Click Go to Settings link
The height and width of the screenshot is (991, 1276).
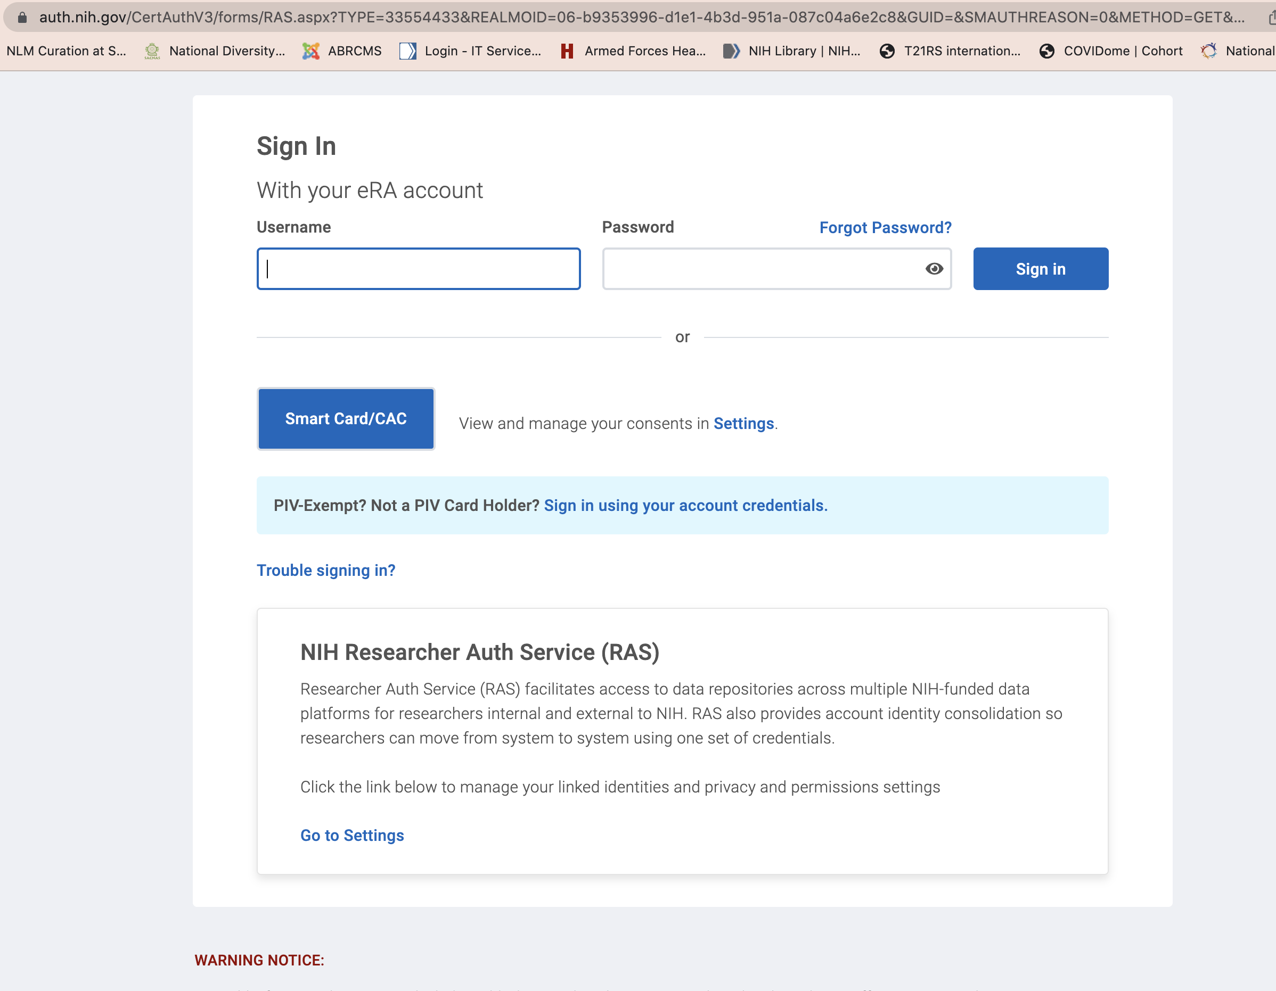[351, 836]
